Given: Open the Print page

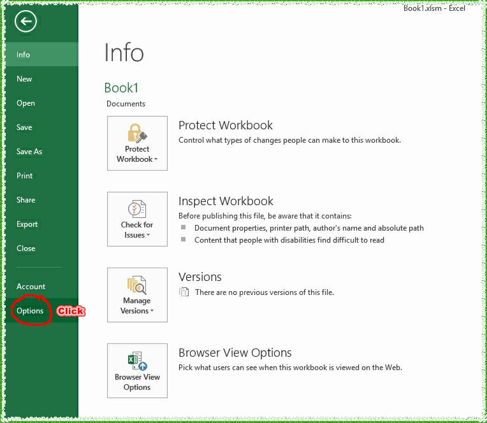Looking at the screenshot, I should [42, 175].
